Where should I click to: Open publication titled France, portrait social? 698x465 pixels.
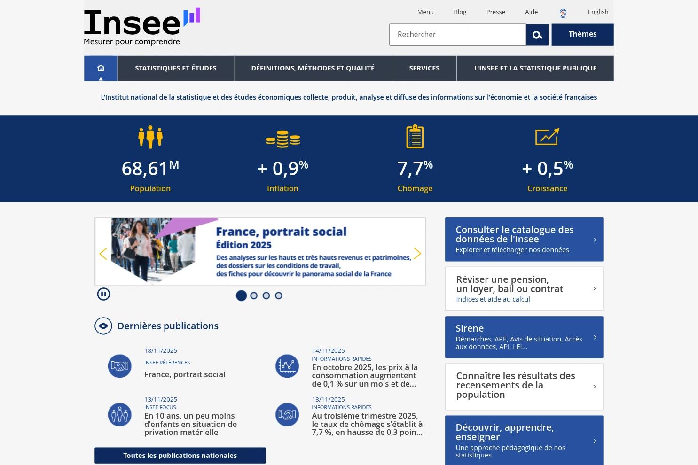click(x=185, y=374)
